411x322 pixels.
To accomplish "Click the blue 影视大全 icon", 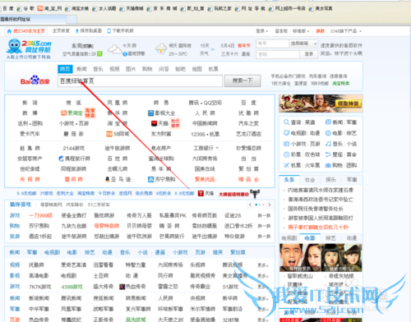I will pos(150,113).
